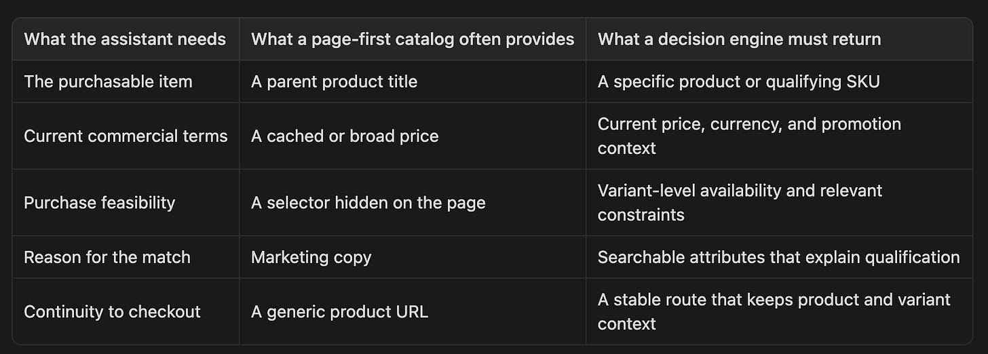Click the 'What the assistant needs' column header
The width and height of the screenshot is (988, 354).
pyautogui.click(x=126, y=39)
